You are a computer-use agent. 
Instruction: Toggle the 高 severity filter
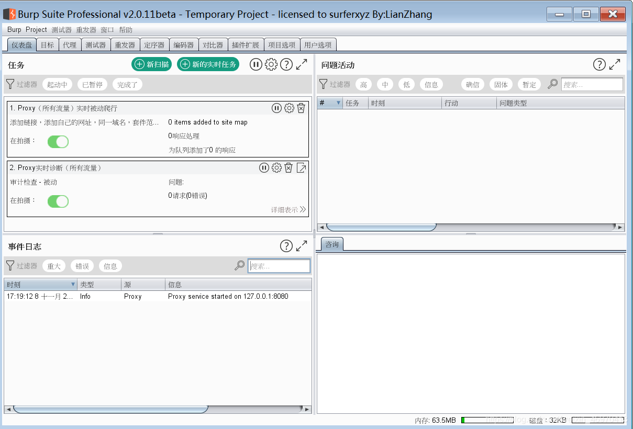pyautogui.click(x=363, y=84)
